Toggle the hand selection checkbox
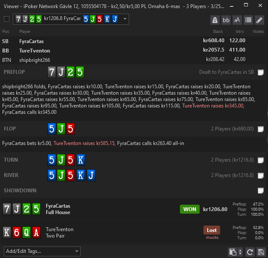Screen dimensions: 268x258 pyautogui.click(x=7, y=19)
